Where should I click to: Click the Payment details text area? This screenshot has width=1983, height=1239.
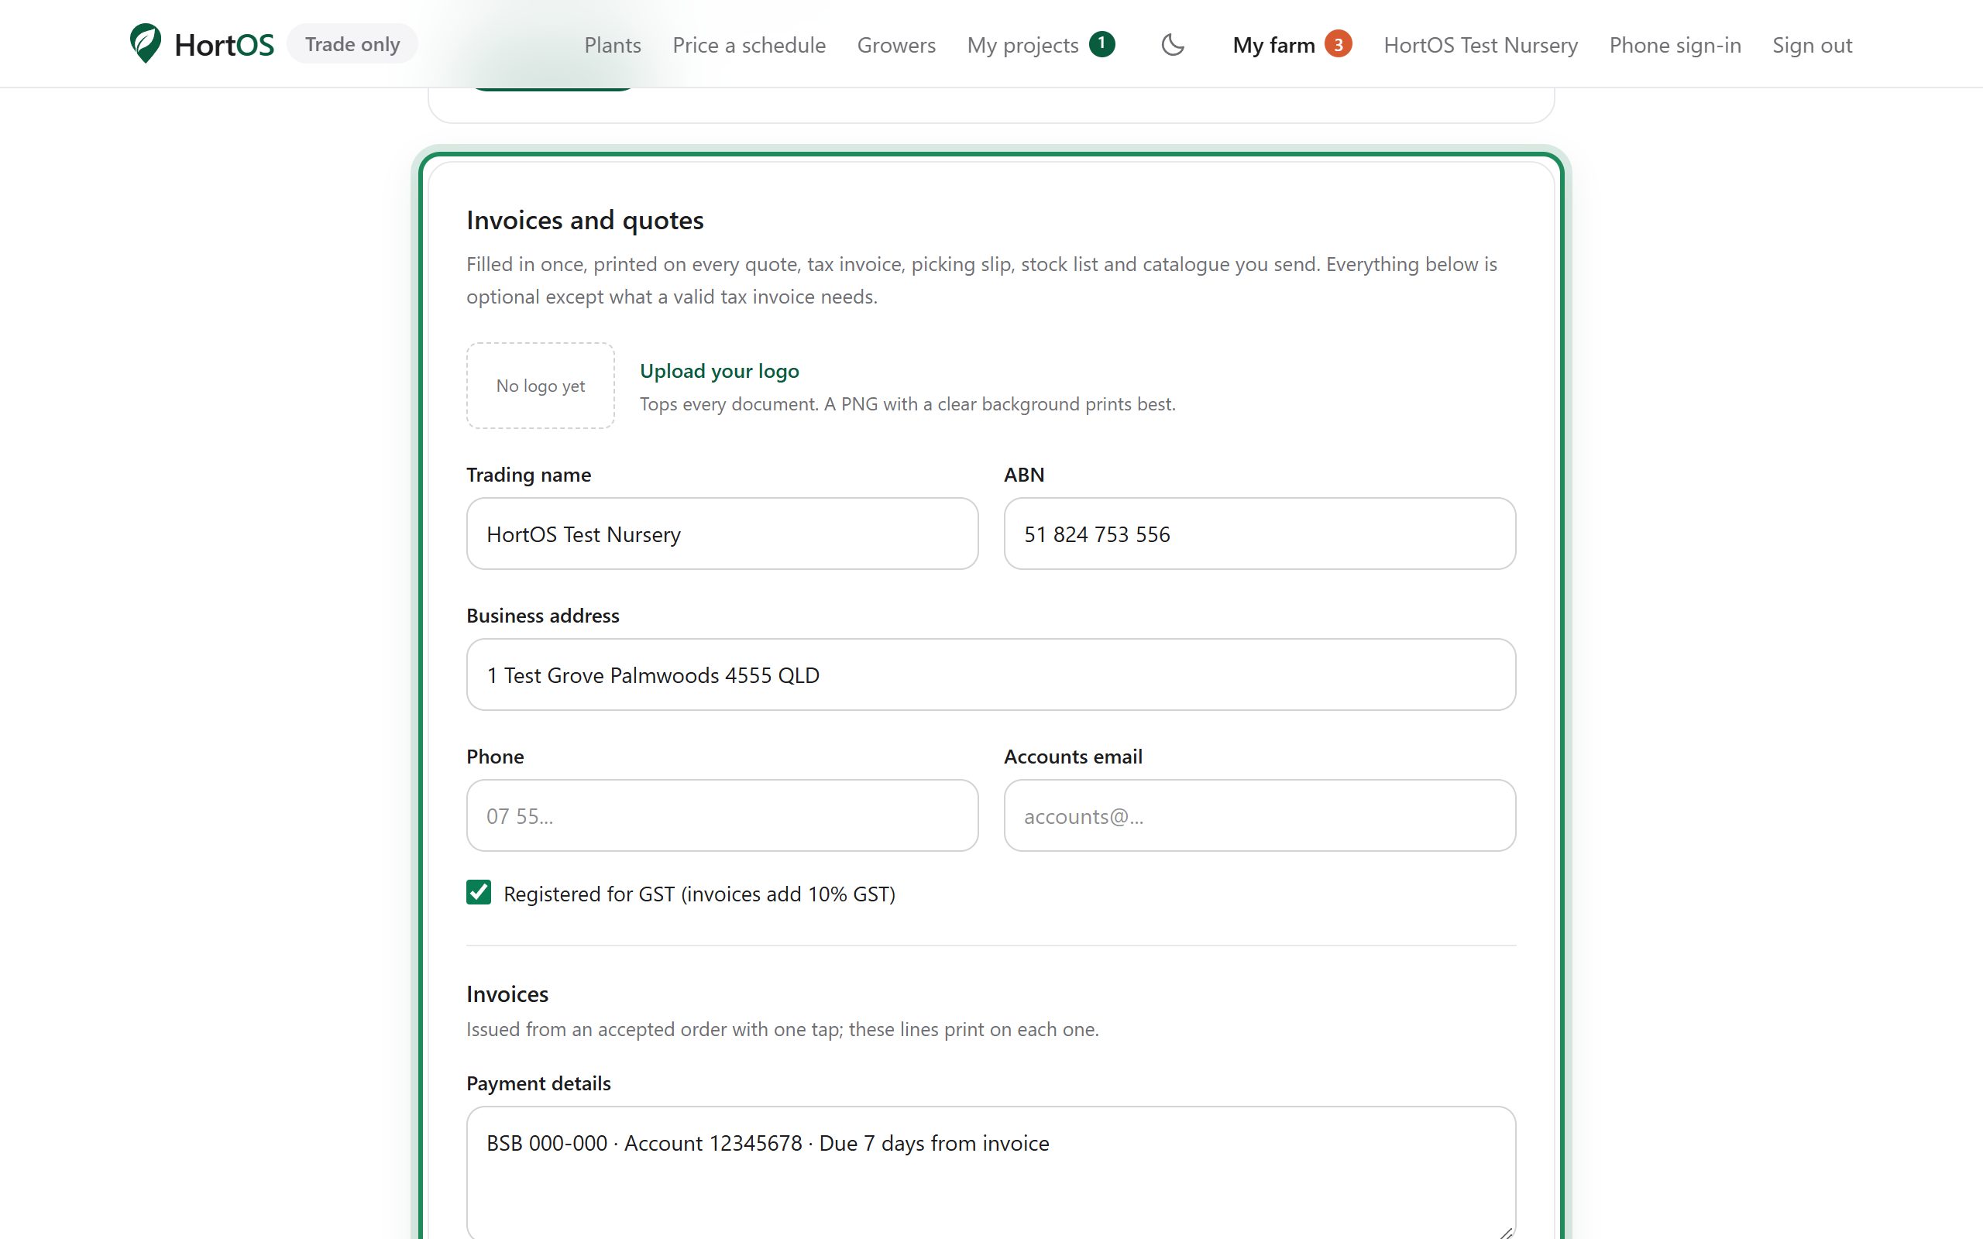[991, 1172]
